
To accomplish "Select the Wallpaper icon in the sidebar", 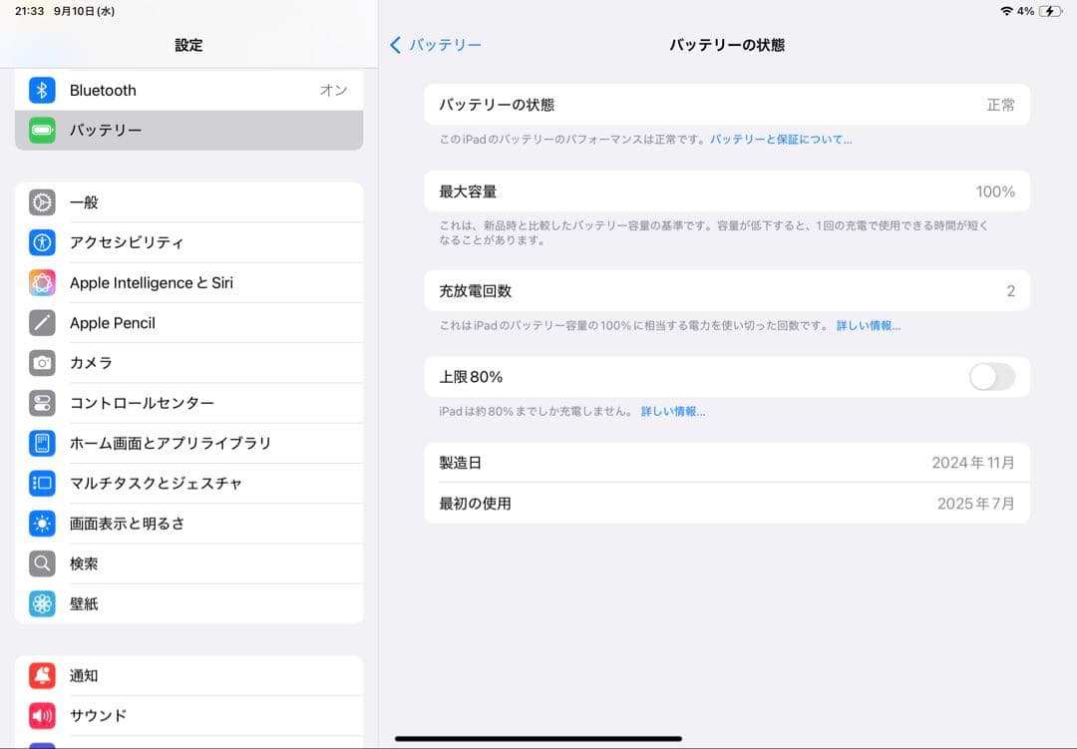I will (x=41, y=603).
